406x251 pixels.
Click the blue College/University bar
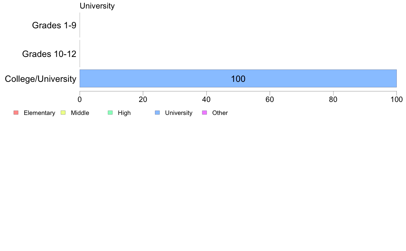(x=238, y=78)
